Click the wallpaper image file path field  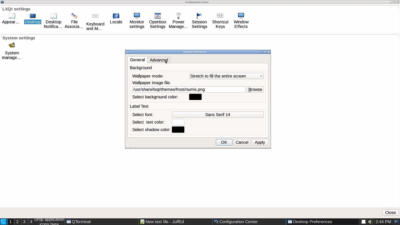tap(189, 89)
